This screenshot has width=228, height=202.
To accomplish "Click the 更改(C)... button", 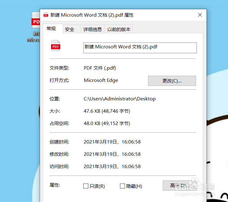I will tap(172, 81).
